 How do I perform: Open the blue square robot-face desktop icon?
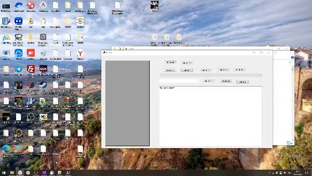coord(19,21)
